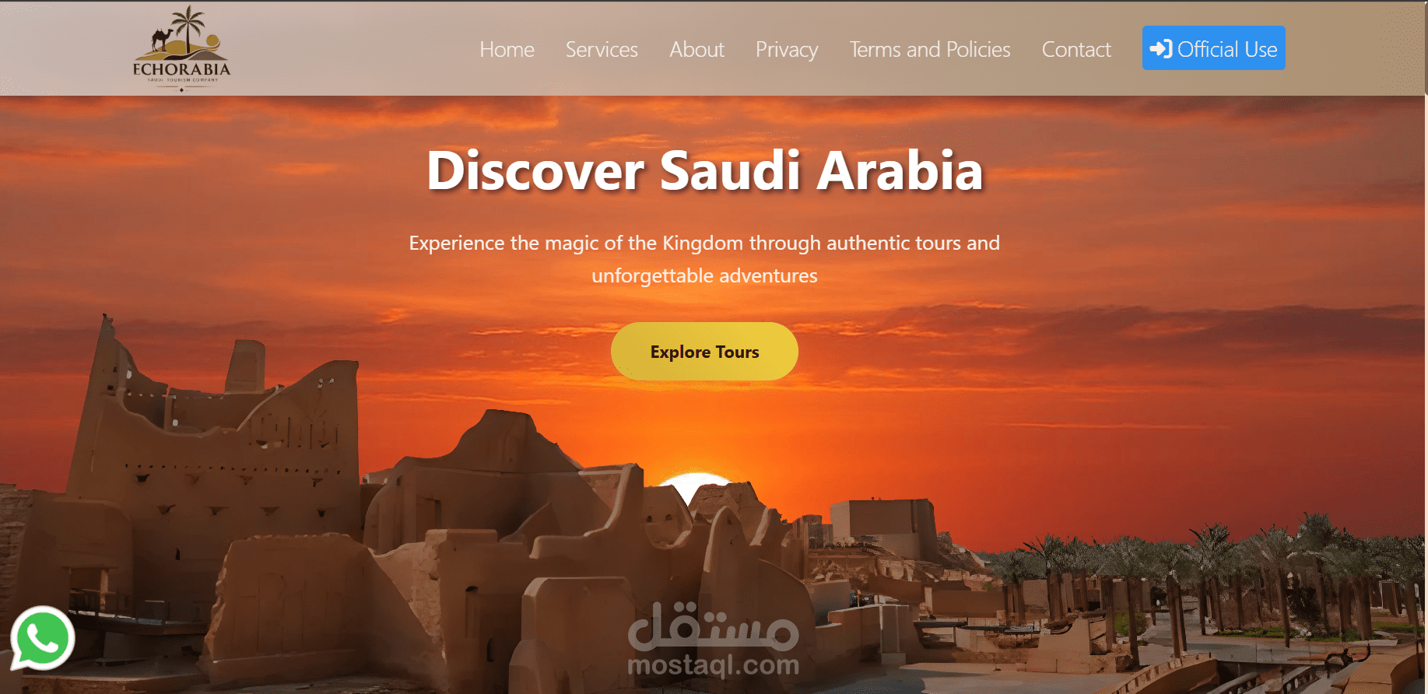This screenshot has height=694, width=1428.
Task: View Terms and Policies
Action: point(930,49)
